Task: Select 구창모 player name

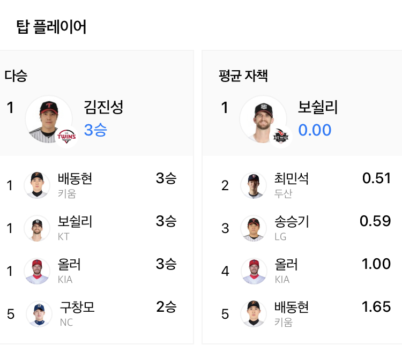Action: click(x=77, y=307)
